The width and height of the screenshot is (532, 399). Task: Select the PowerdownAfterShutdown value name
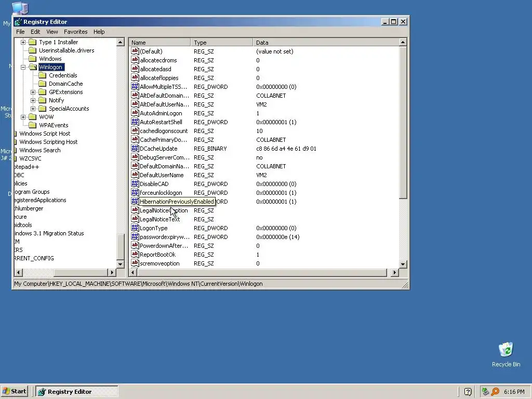(x=164, y=246)
